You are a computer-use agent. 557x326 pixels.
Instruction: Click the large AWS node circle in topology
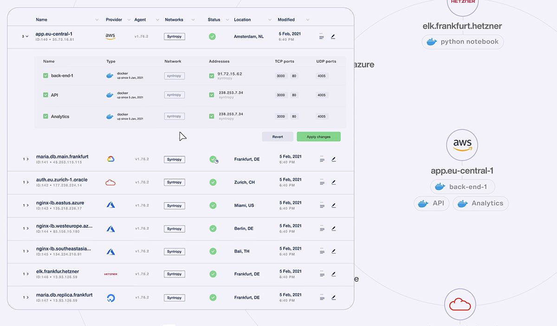click(x=462, y=145)
